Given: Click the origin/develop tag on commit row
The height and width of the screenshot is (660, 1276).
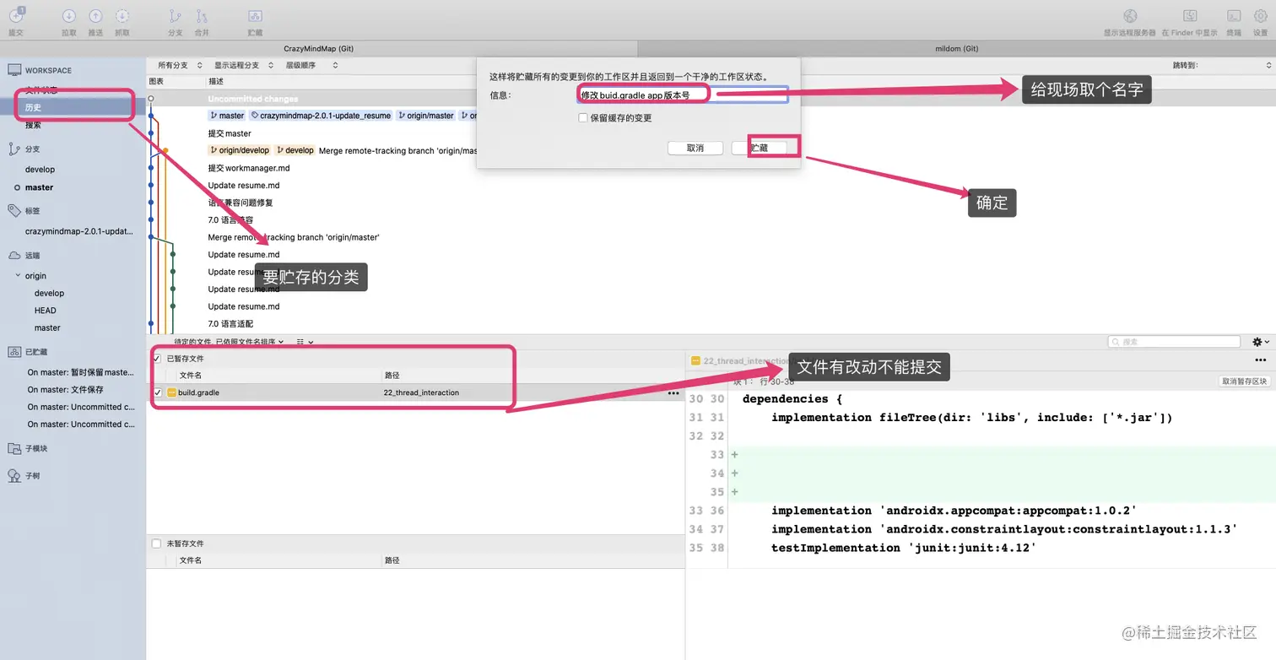Looking at the screenshot, I should [240, 150].
